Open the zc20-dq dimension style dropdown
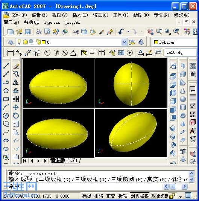The height and width of the screenshot is (201, 199). (x=181, y=53)
